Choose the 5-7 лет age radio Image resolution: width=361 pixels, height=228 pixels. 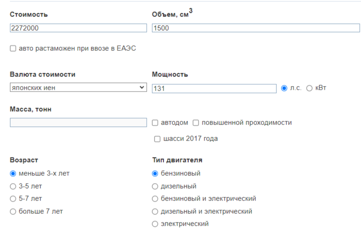tap(13, 199)
